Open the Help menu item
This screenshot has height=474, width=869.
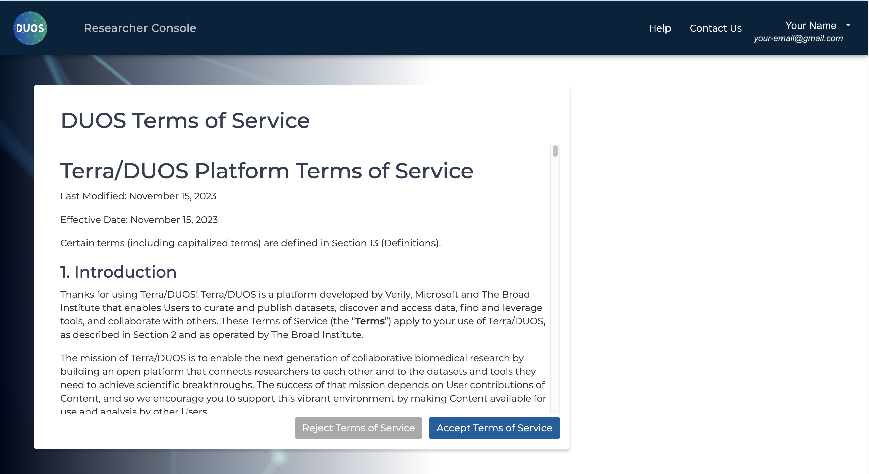tap(660, 28)
